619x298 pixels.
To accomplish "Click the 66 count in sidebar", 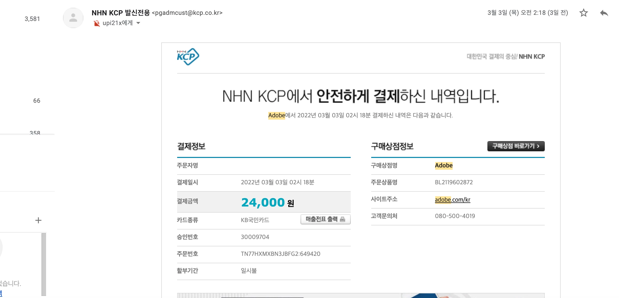I will tap(37, 101).
